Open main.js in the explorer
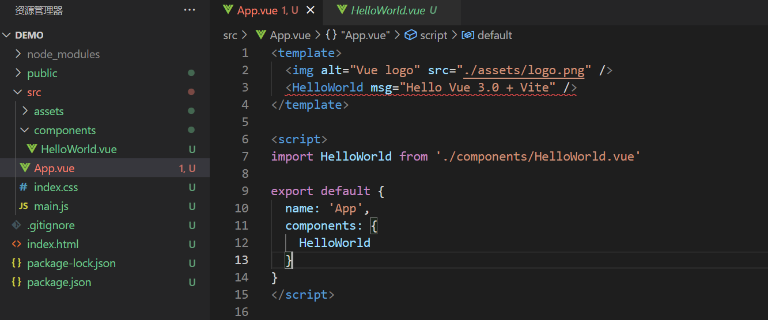768x320 pixels. tap(51, 206)
